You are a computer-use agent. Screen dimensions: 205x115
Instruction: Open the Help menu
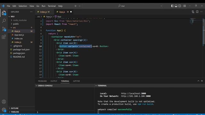tap(60, 6)
